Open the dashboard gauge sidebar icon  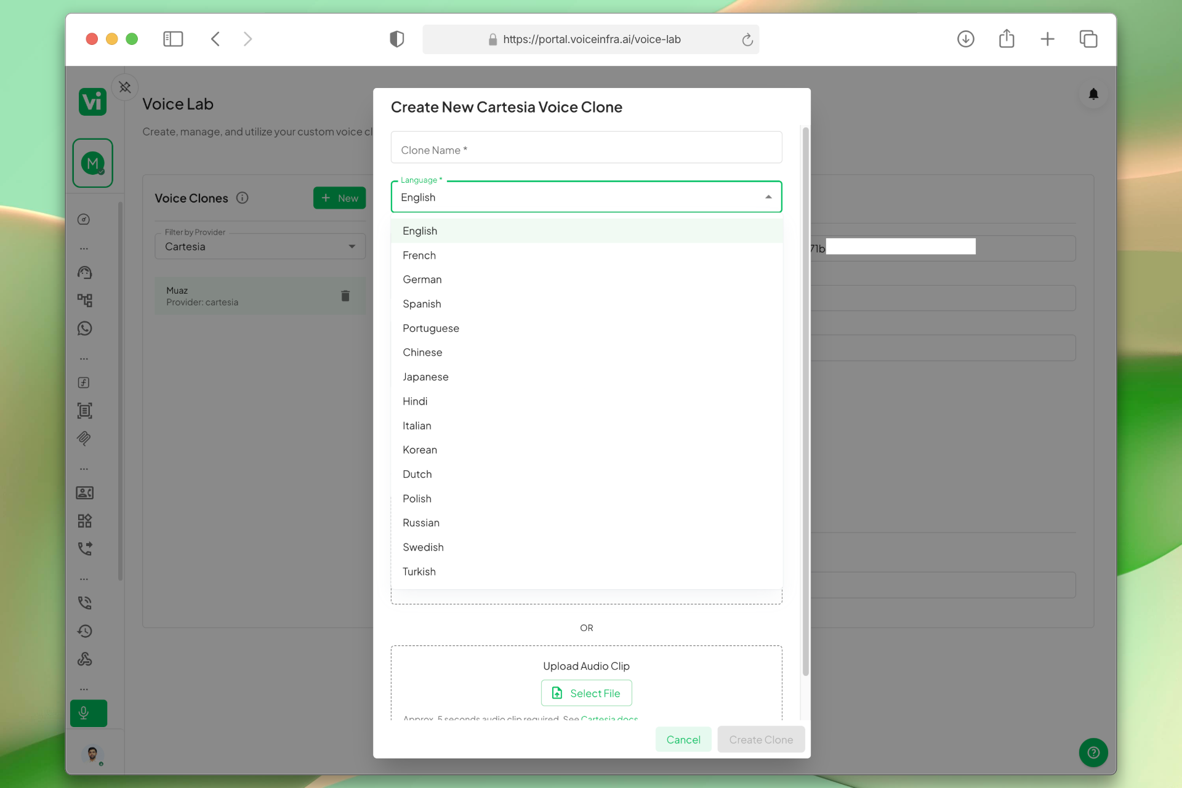coord(84,220)
